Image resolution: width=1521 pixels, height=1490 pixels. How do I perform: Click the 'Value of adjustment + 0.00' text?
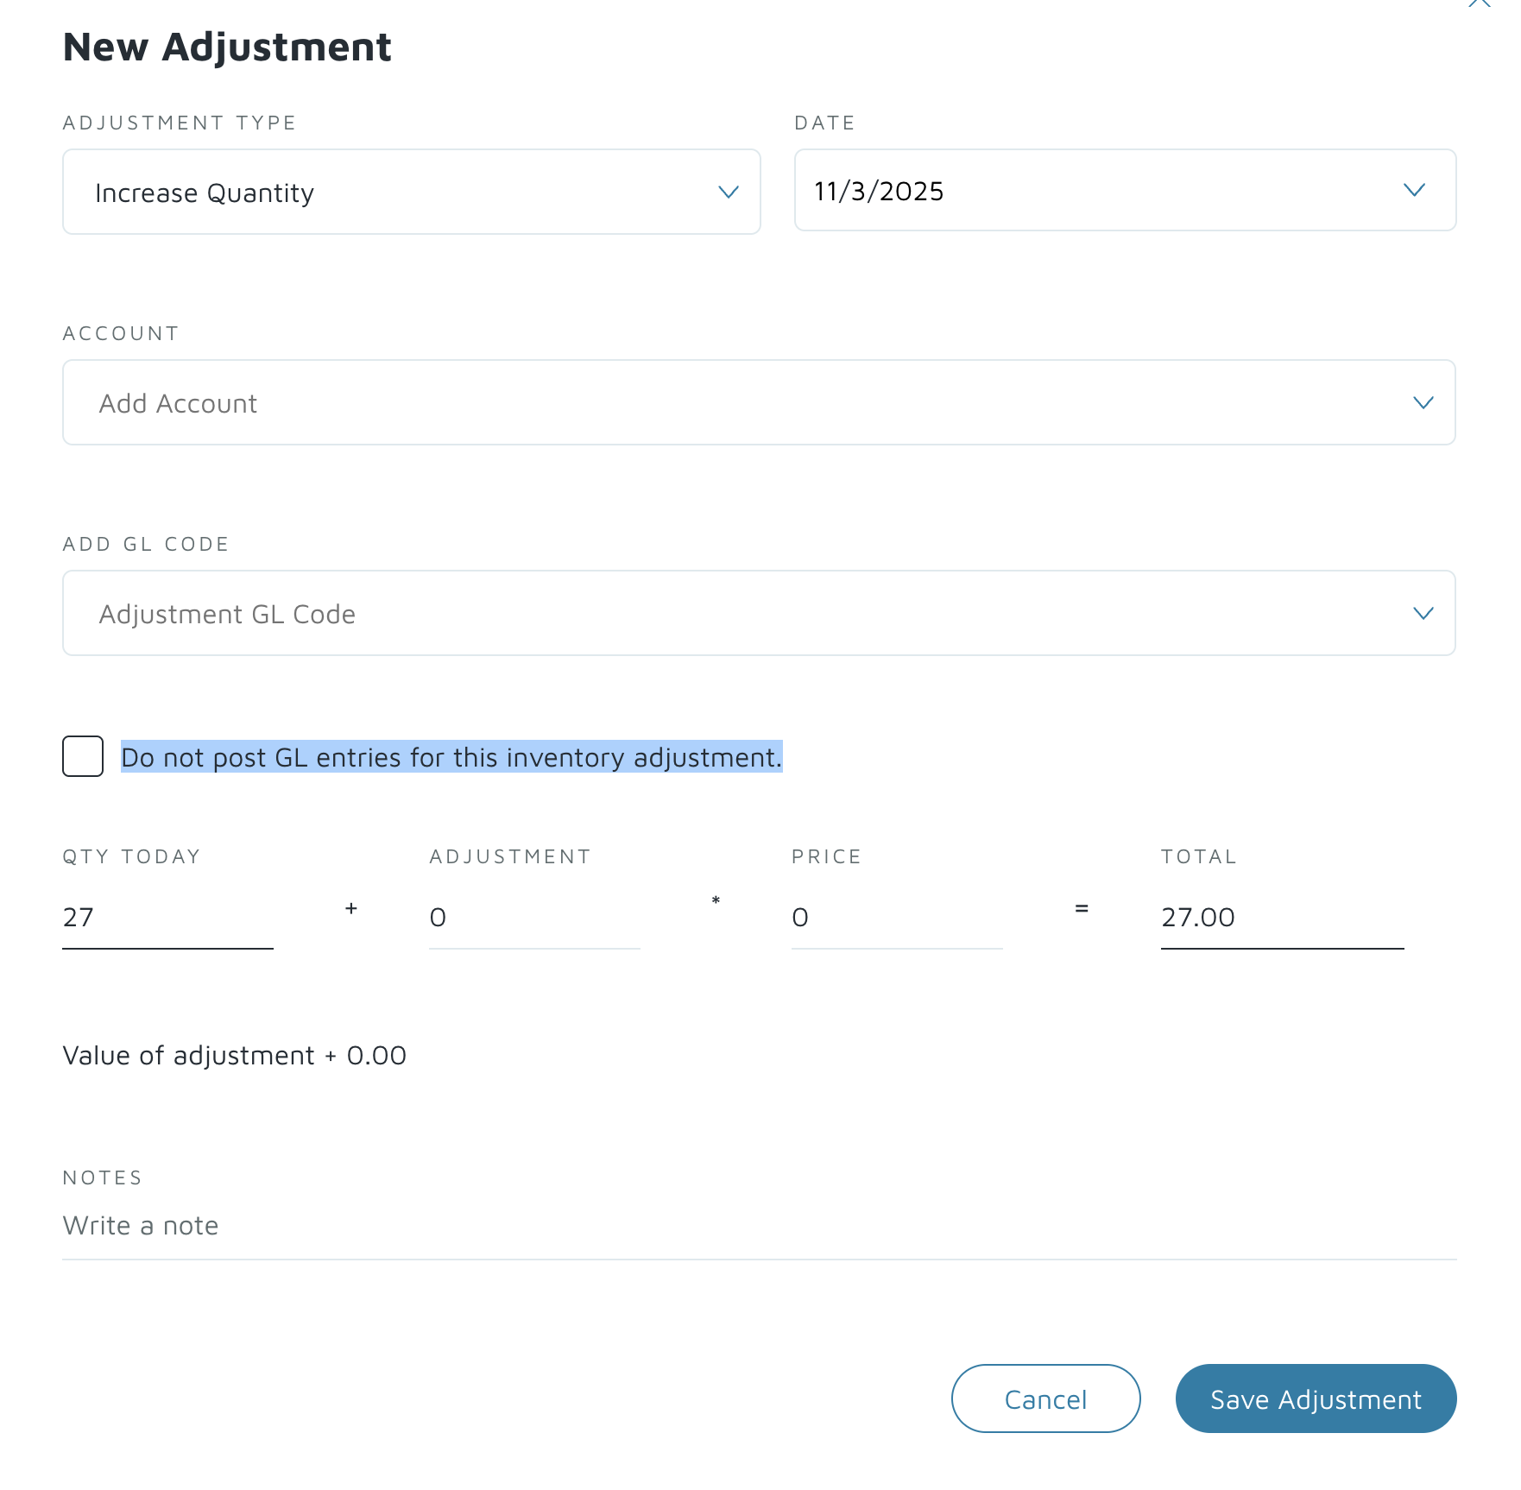tap(235, 1055)
